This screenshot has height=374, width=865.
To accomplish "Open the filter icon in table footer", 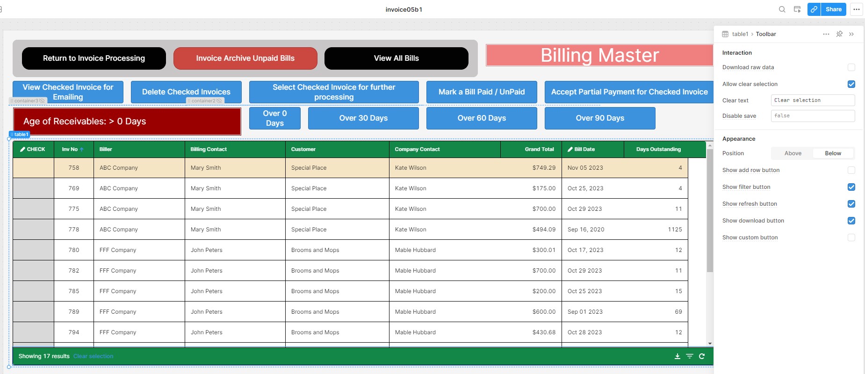I will click(x=690, y=356).
